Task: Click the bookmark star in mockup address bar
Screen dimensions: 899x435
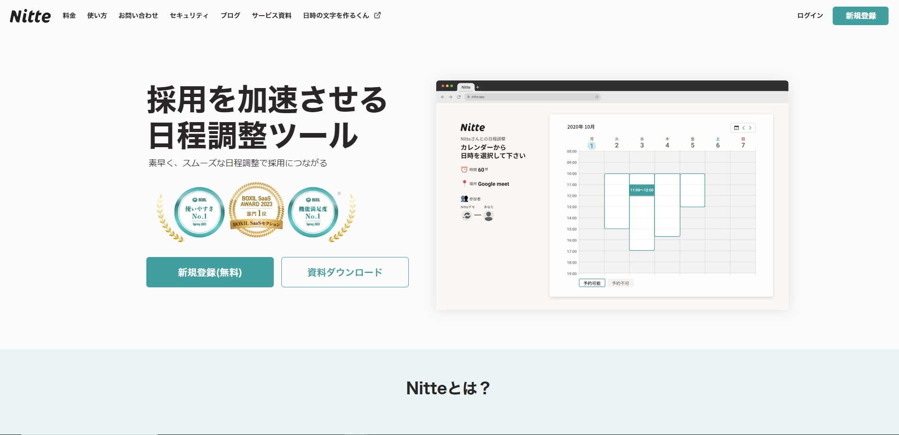Action: click(x=597, y=97)
